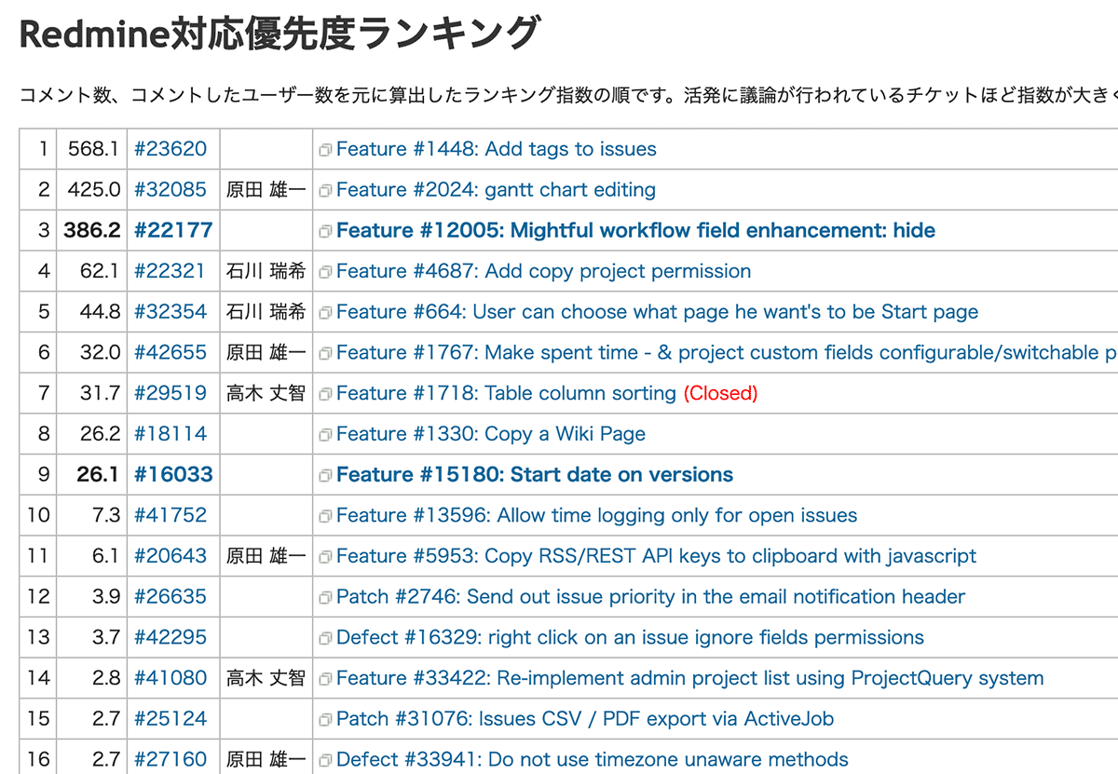This screenshot has height=774, width=1118.
Task: Open Feature #33422 about admin project list
Action: pyautogui.click(x=690, y=678)
